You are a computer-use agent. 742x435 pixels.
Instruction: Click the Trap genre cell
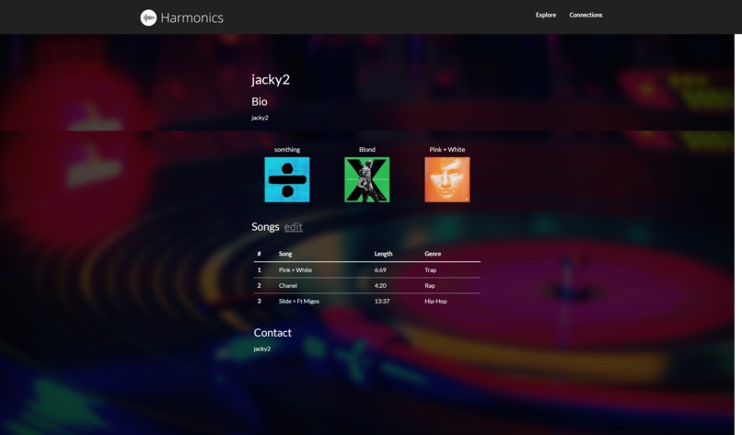click(x=431, y=270)
